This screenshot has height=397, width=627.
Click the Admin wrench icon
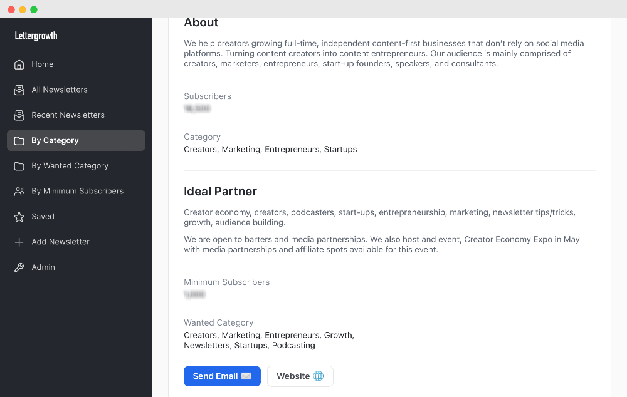19,267
